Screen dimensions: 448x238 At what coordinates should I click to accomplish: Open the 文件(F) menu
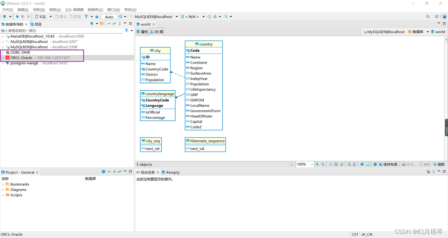(x=8, y=9)
